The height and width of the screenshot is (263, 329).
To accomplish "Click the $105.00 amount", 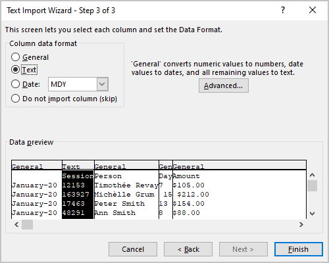I will [189, 185].
